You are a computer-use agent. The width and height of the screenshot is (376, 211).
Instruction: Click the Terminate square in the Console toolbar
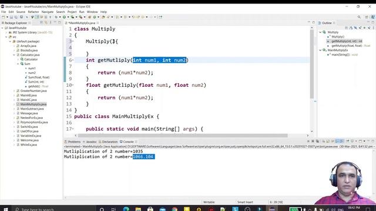point(308,141)
